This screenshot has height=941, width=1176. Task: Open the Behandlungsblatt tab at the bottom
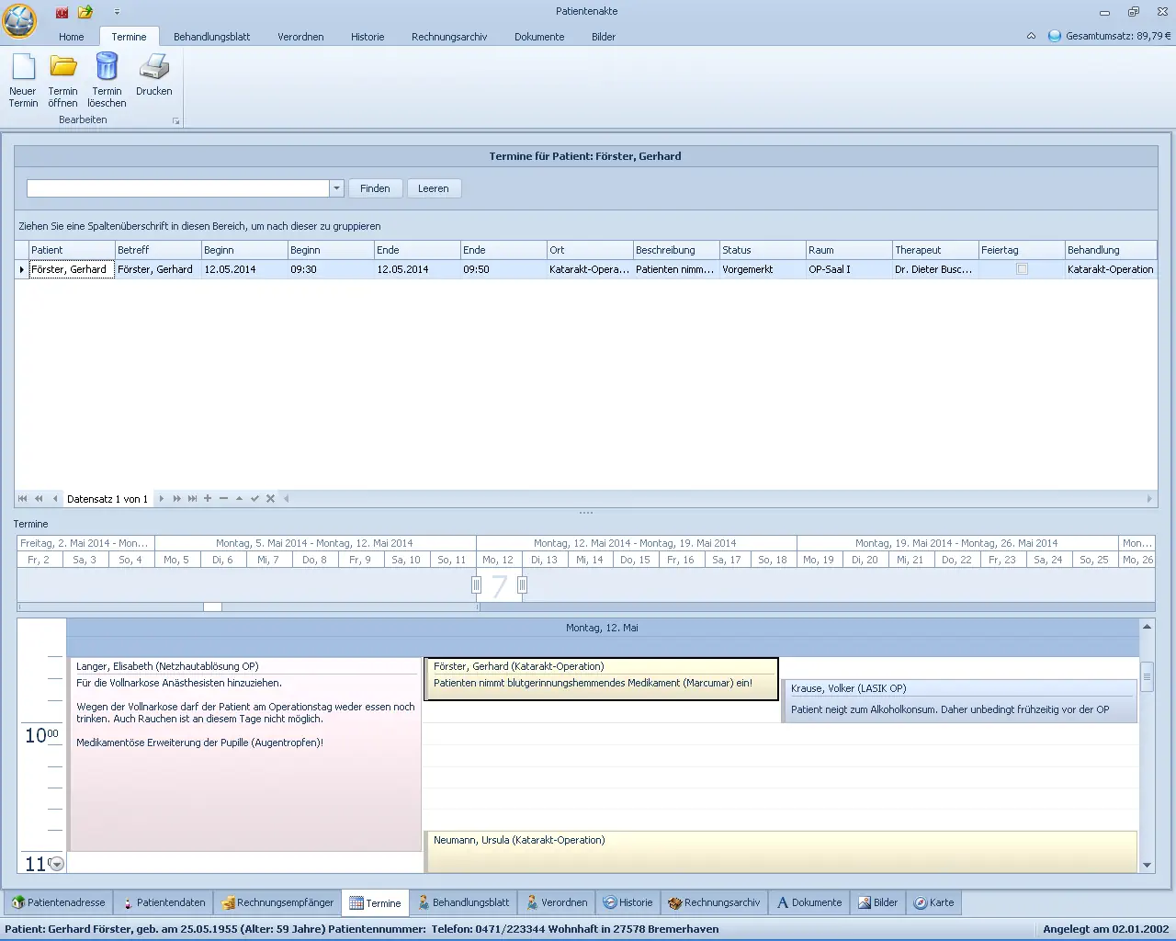tap(465, 902)
